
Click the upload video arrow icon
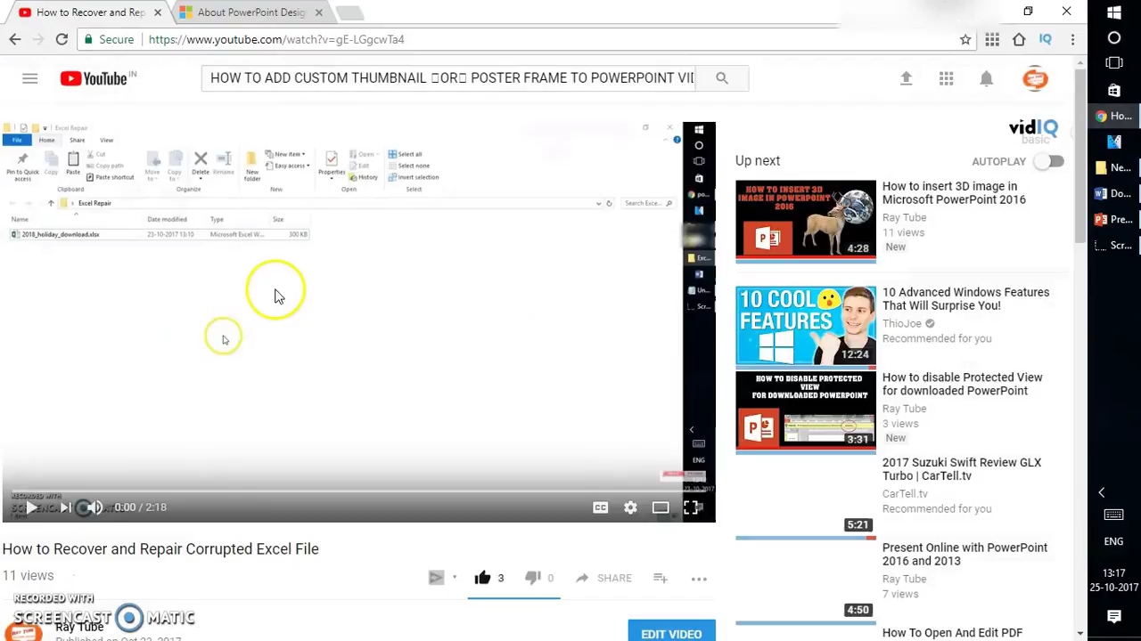[906, 78]
